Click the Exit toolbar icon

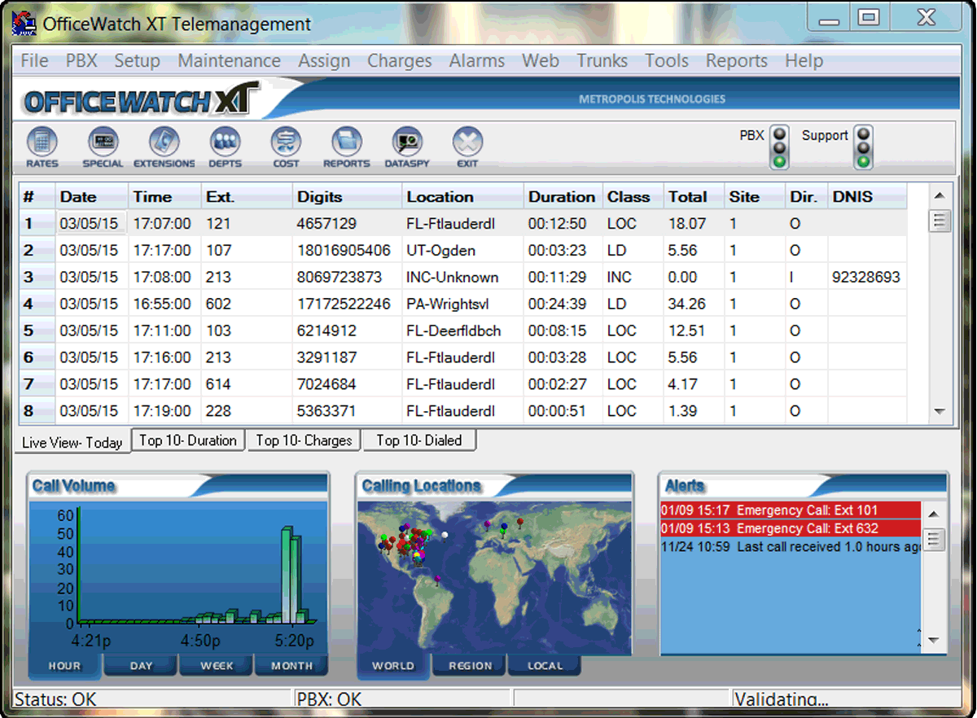point(467,142)
